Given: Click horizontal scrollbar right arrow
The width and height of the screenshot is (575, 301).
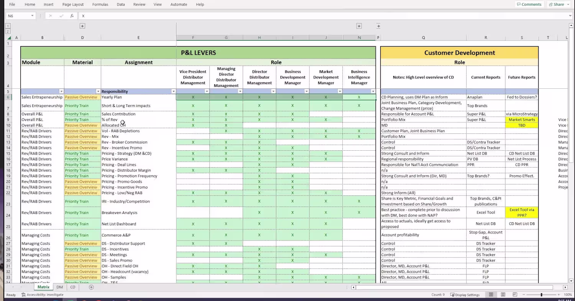Looking at the screenshot, I should tap(565, 287).
